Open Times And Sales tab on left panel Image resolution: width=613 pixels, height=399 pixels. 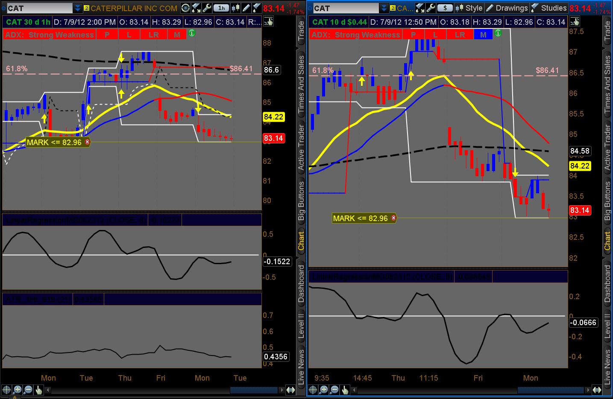[301, 84]
